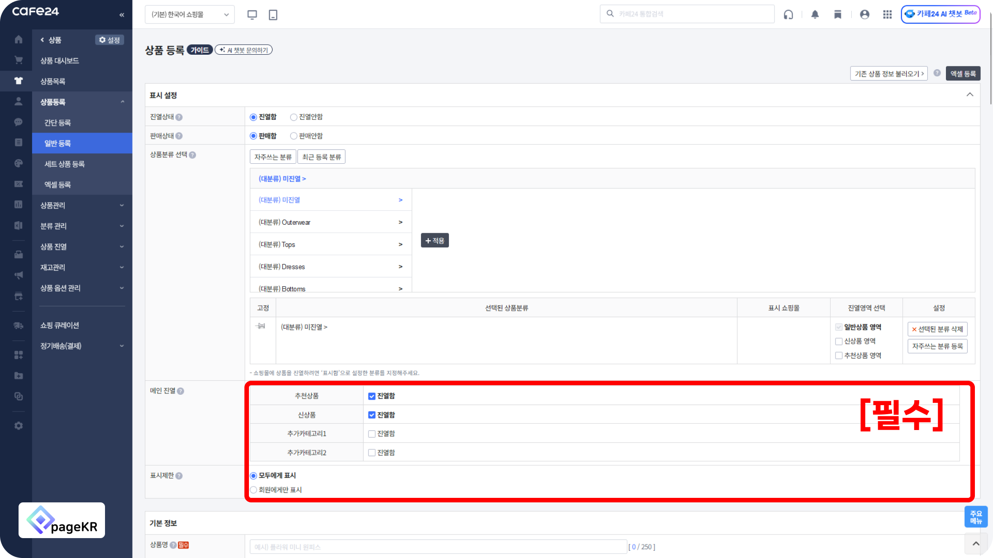Switch to PC desktop preview icon
993x558 pixels.
pyautogui.click(x=252, y=14)
